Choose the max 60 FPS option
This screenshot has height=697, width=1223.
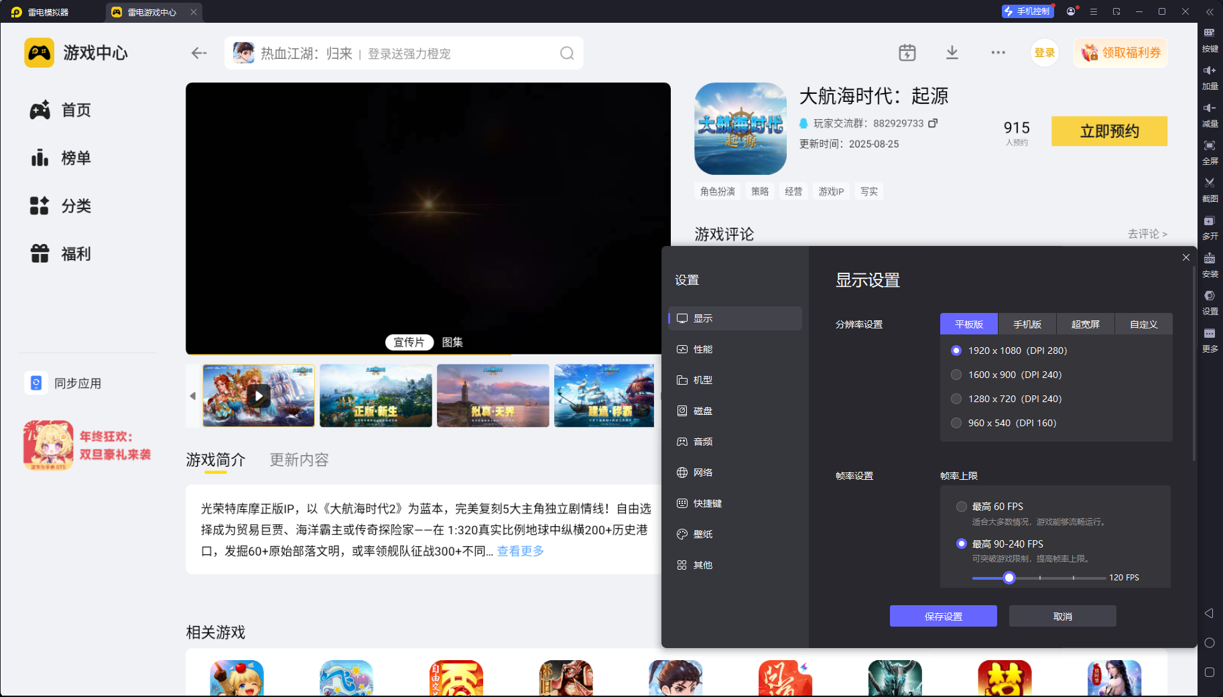[x=962, y=507]
